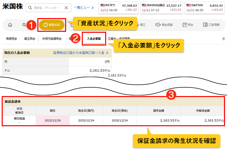Switch to the 建玉照会 tab
The height and width of the screenshot is (151, 227).
click(x=30, y=39)
